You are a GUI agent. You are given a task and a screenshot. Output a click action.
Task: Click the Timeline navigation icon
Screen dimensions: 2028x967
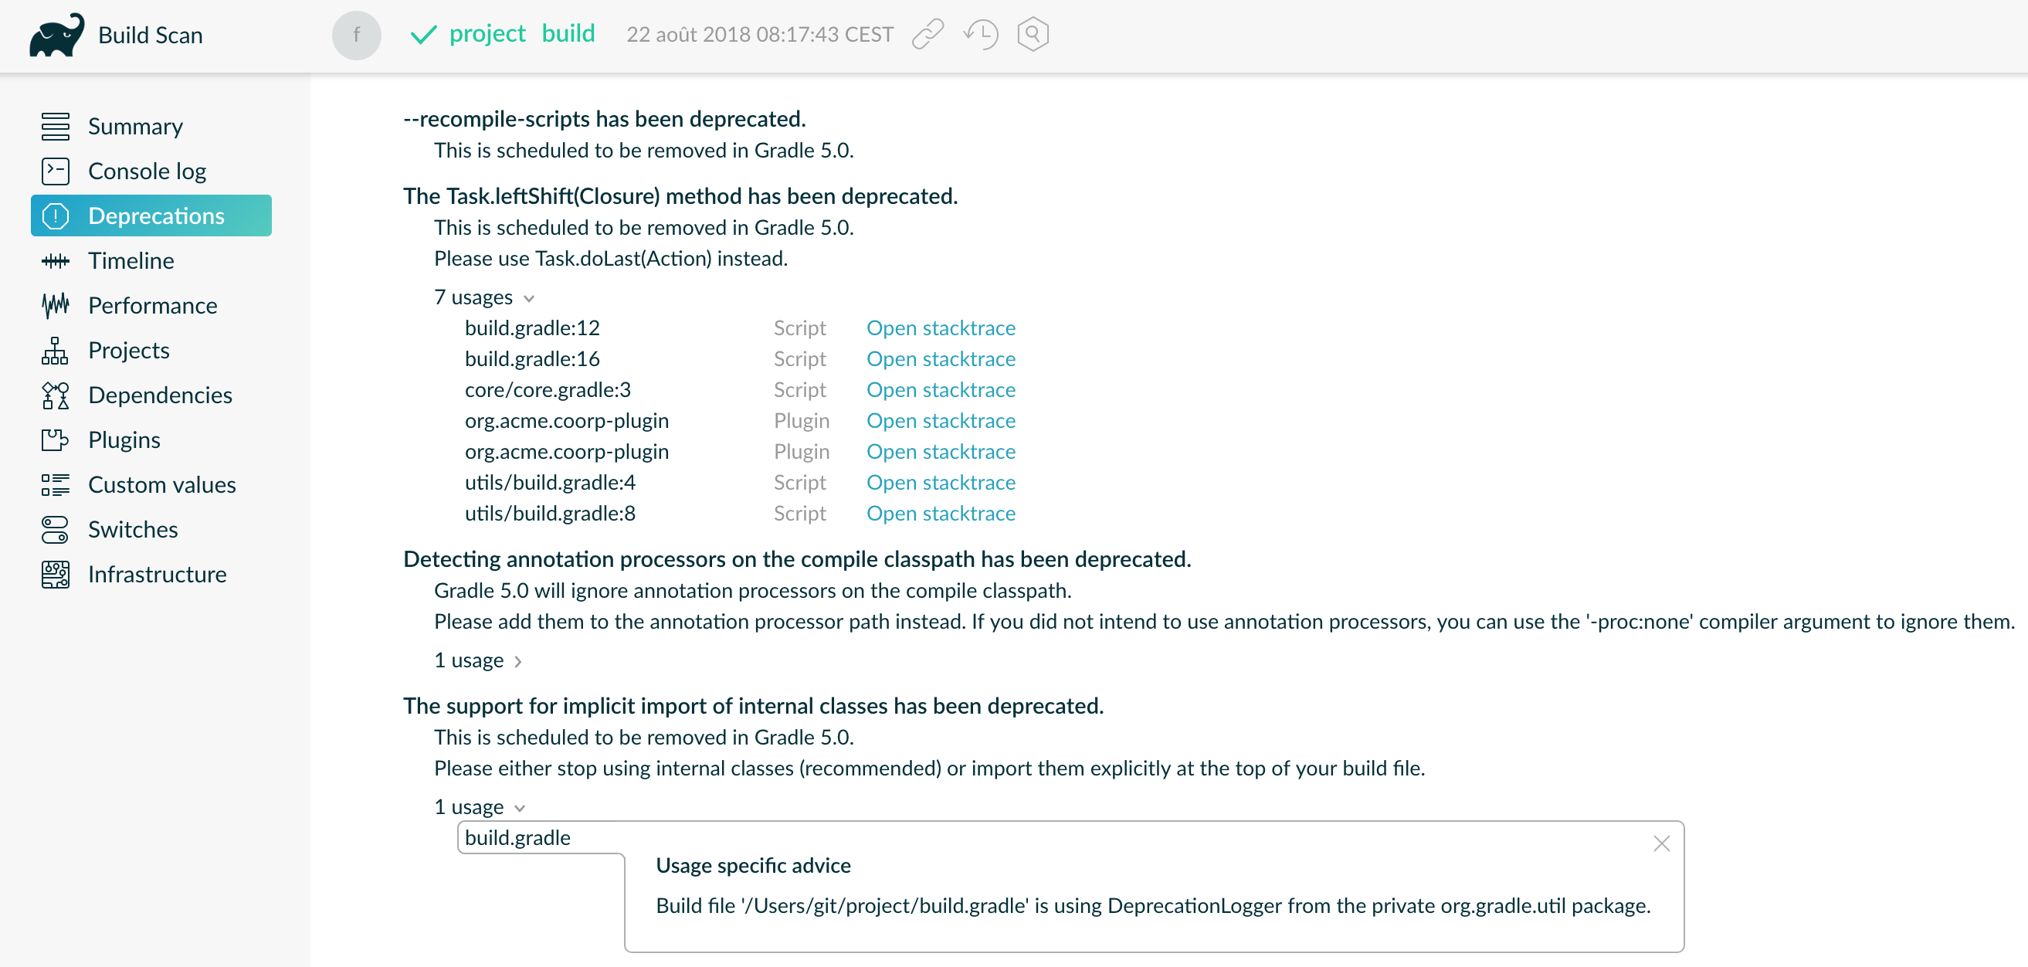point(56,261)
